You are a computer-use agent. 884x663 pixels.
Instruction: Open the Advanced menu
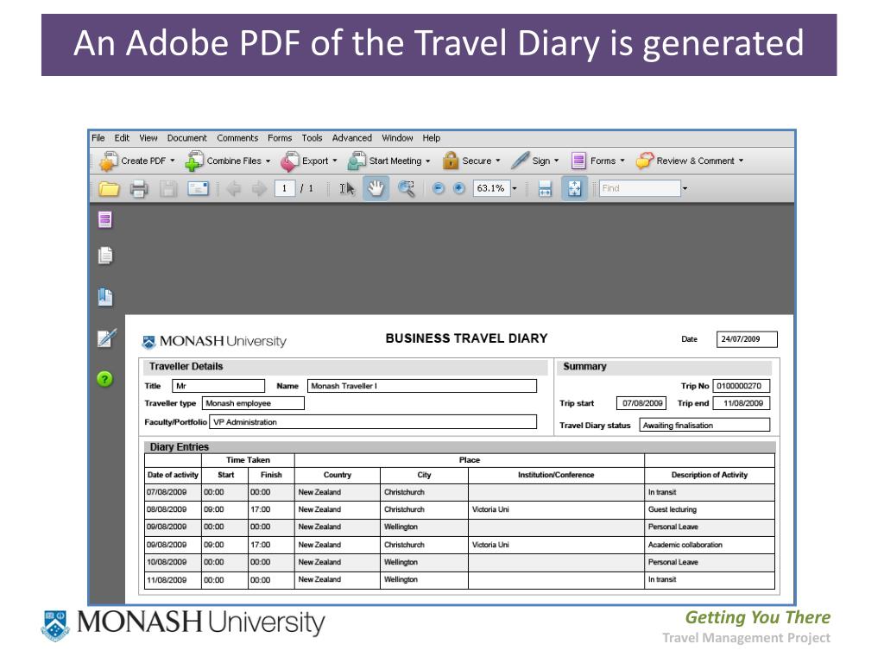352,138
